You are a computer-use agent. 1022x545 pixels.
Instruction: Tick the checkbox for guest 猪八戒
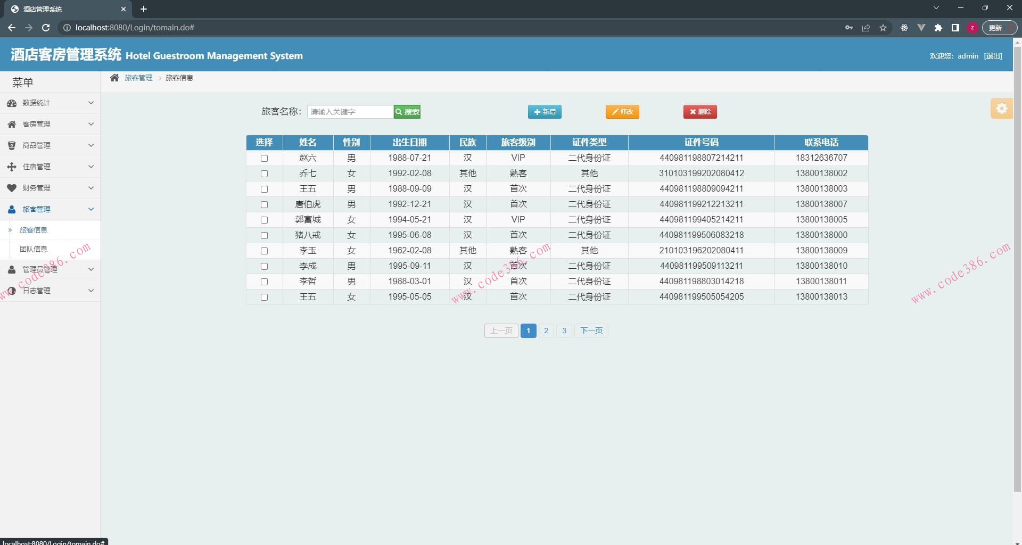[264, 236]
